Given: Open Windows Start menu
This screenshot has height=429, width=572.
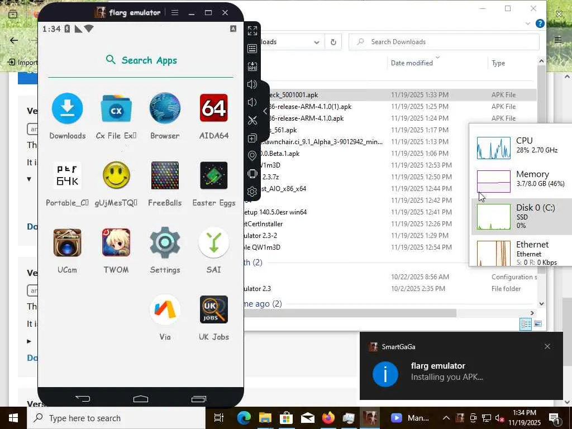Looking at the screenshot, I should tap(13, 418).
